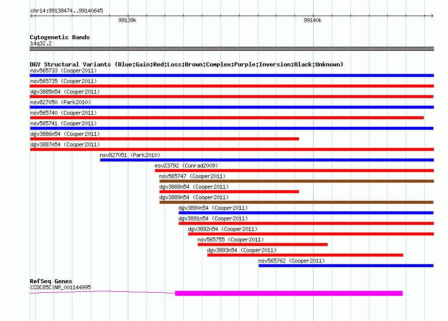Select the red esv23792 loss bar

point(294,171)
